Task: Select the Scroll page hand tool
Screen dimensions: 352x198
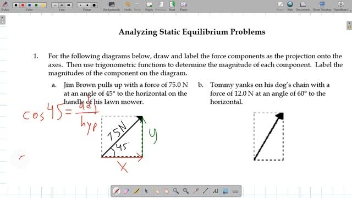Action: (166, 191)
